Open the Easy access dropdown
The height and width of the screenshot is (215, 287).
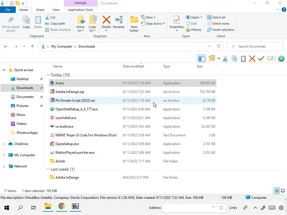coord(153,24)
